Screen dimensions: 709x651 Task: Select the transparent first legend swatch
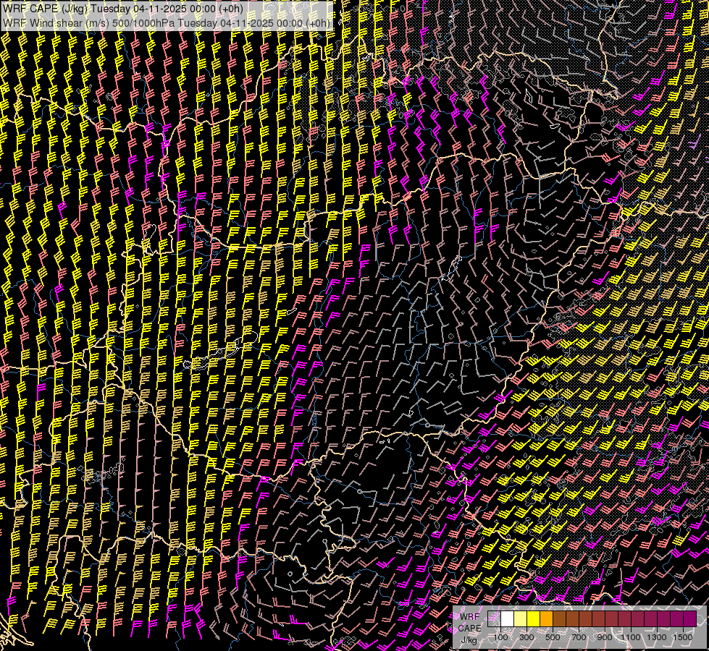(x=494, y=618)
